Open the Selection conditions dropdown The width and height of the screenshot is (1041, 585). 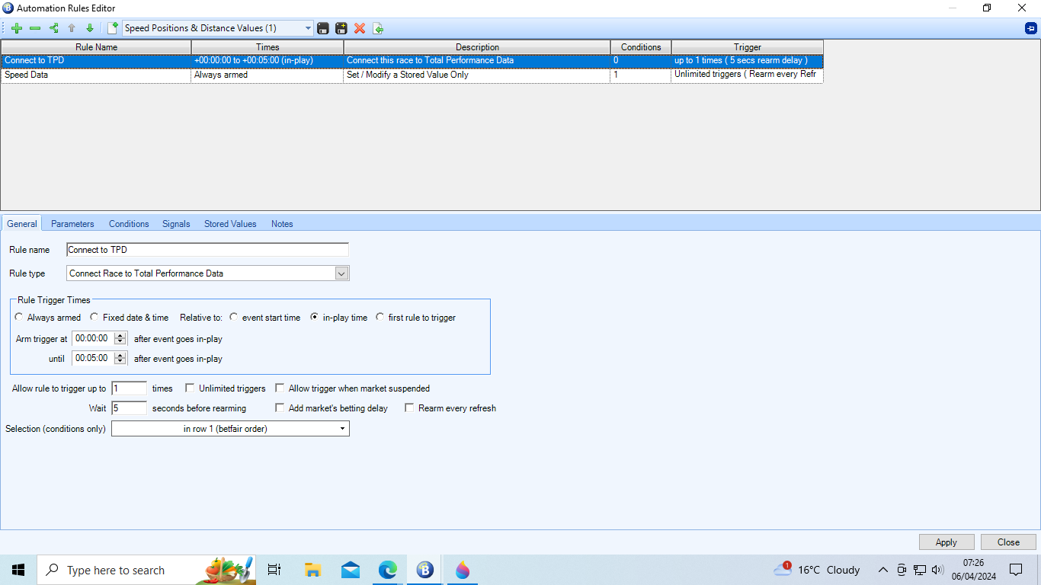[x=341, y=429]
